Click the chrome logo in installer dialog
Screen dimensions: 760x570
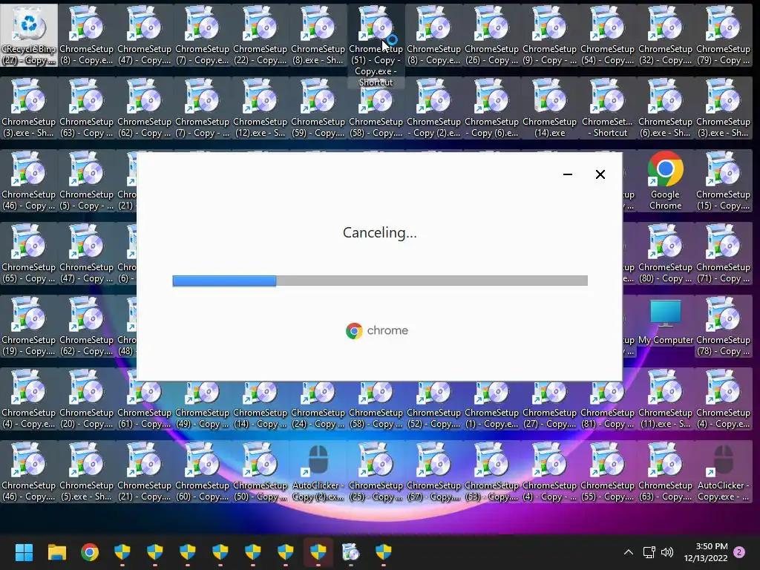click(376, 330)
